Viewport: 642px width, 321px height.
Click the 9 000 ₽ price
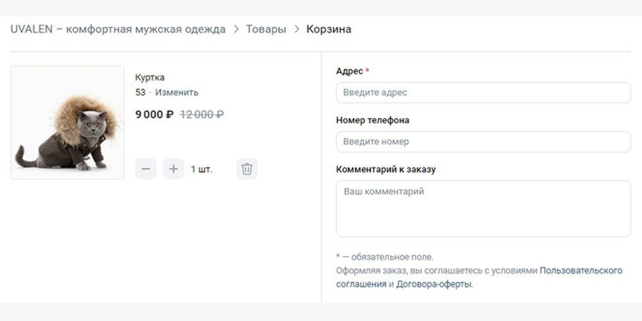(154, 115)
